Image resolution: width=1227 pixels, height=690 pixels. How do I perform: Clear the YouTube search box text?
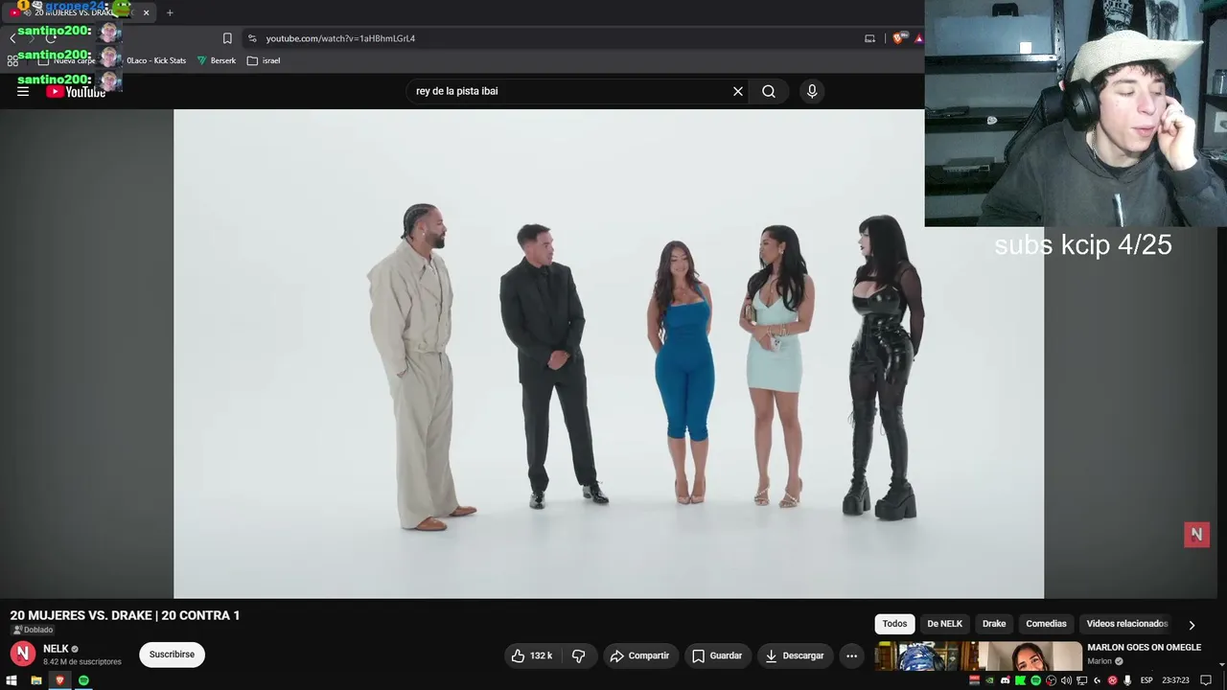[738, 91]
